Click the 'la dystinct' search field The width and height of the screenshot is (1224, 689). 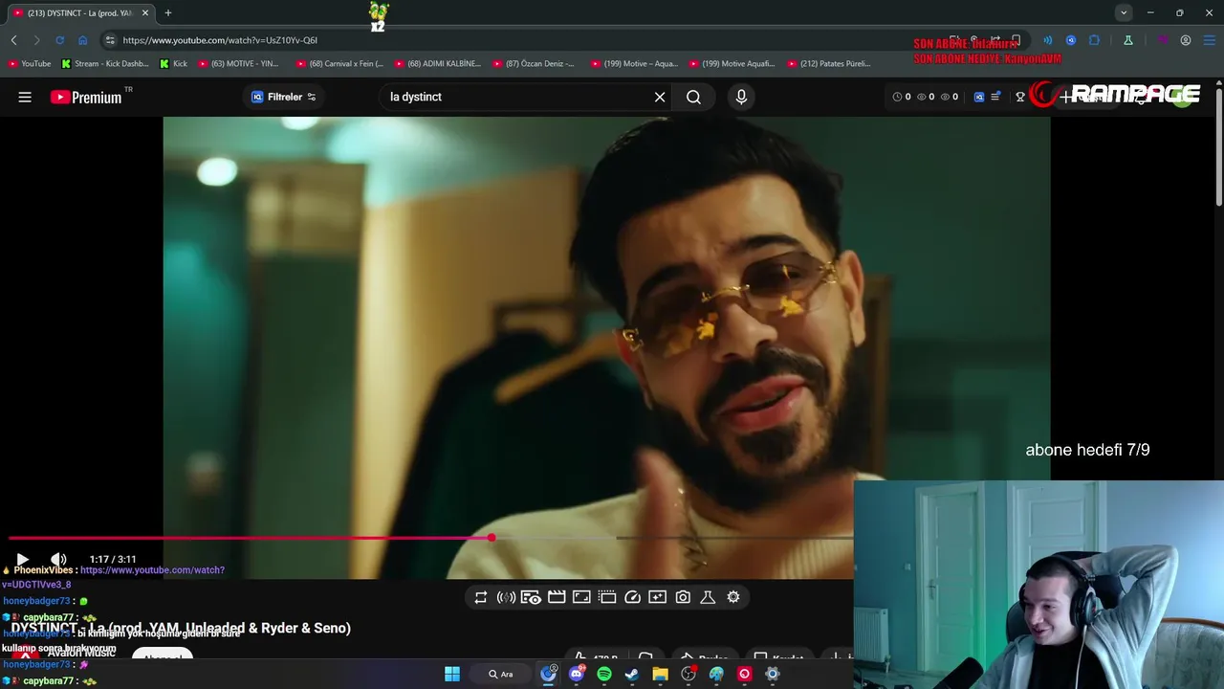pyautogui.click(x=516, y=97)
